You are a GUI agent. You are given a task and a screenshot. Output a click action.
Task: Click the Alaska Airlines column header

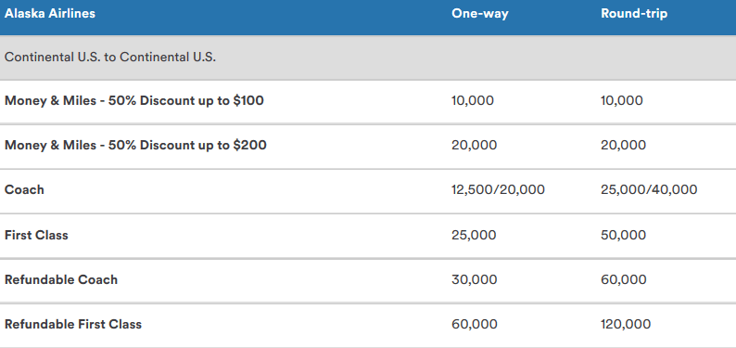tap(50, 13)
